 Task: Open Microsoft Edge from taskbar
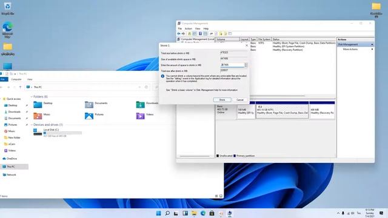[203, 213]
